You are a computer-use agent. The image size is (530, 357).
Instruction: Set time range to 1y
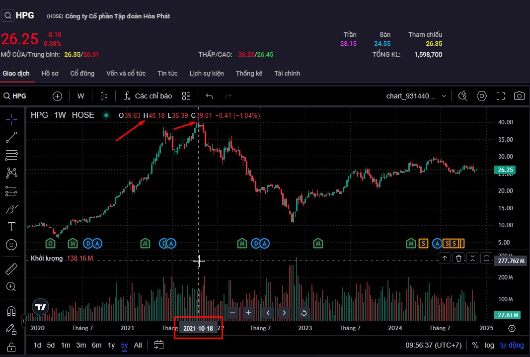click(x=111, y=345)
